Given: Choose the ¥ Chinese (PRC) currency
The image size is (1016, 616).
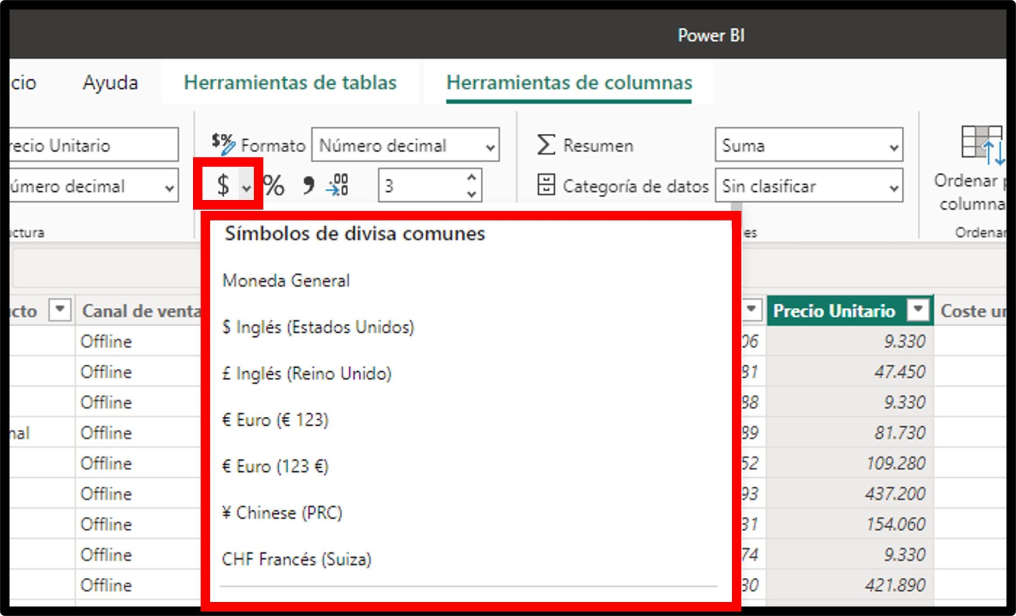Looking at the screenshot, I should point(283,513).
